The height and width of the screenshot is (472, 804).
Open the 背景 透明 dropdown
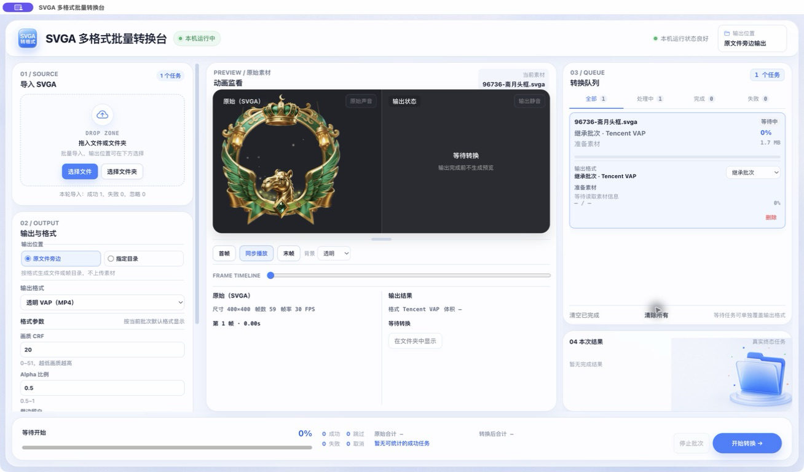pos(334,253)
